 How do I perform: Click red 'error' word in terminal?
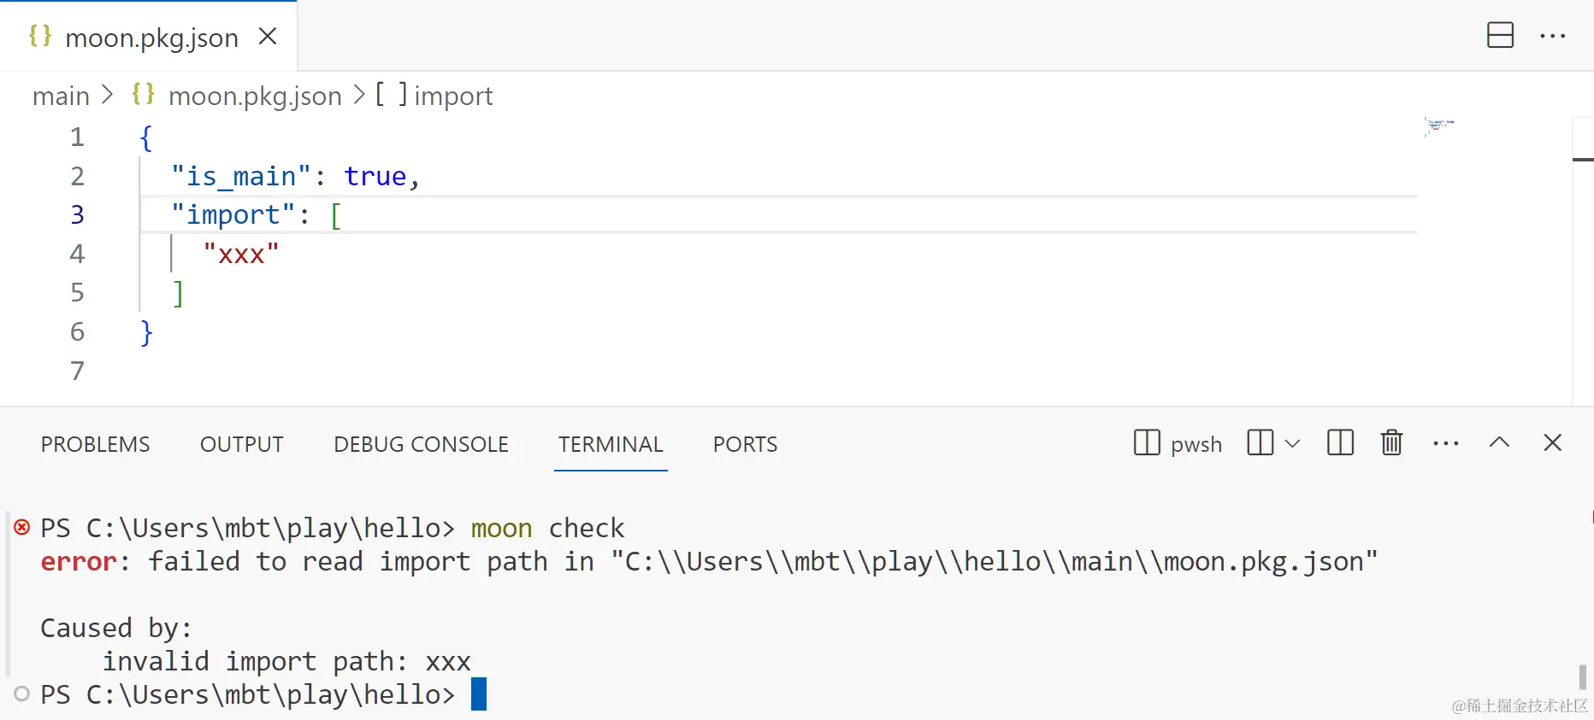pos(79,561)
